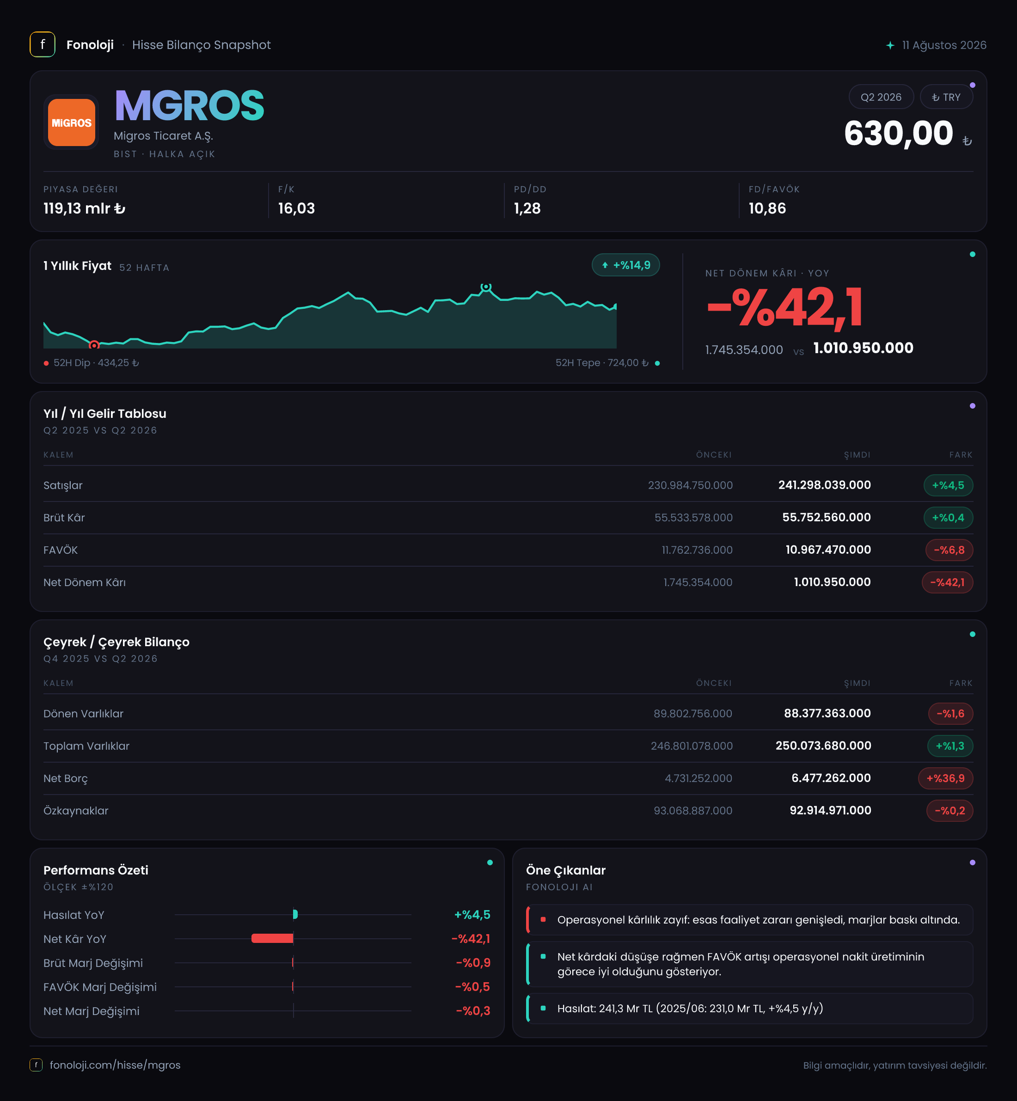Click the Satışlar +%4,5 change badge
This screenshot has height=1101, width=1017.
pos(948,485)
